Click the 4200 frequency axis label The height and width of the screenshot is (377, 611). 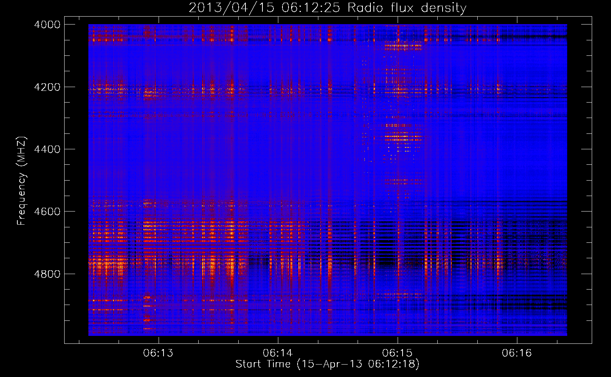click(47, 87)
